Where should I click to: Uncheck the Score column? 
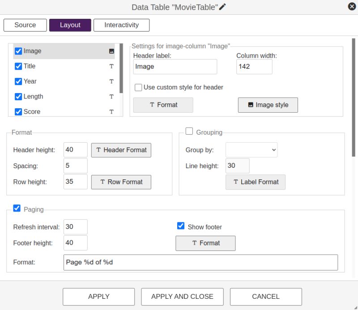[18, 112]
